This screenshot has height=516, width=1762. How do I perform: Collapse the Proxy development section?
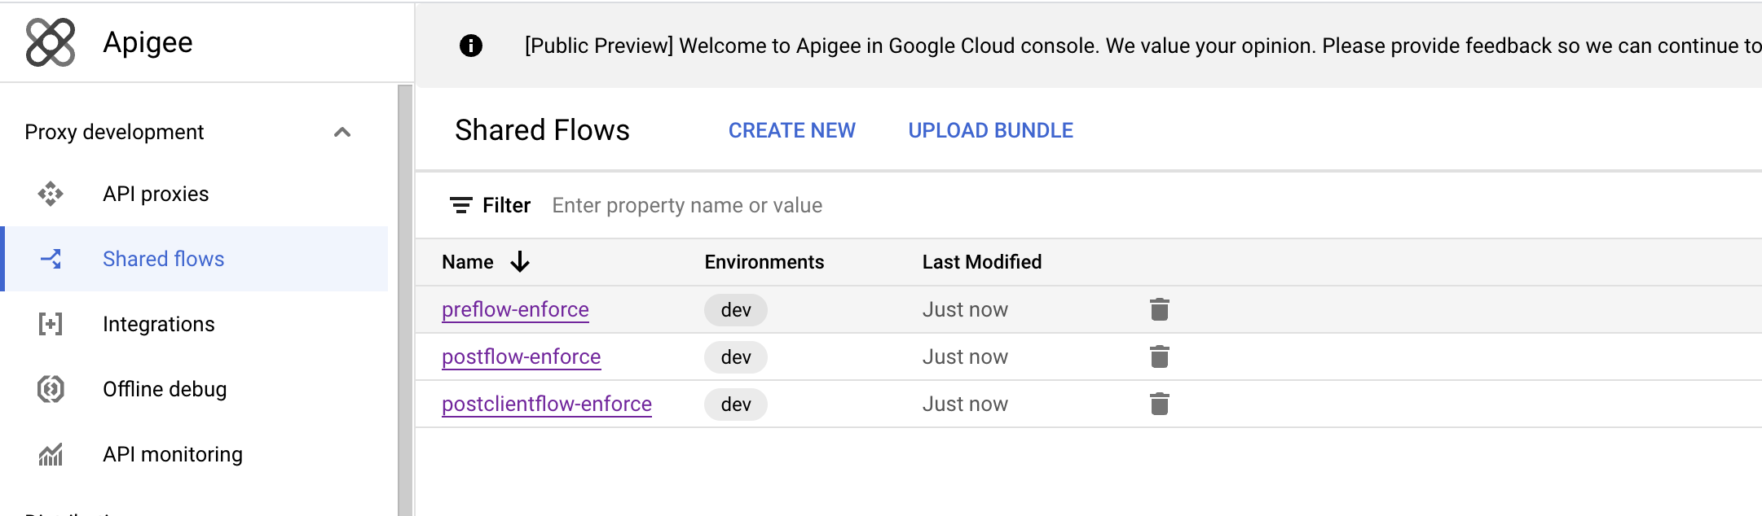[x=342, y=132]
